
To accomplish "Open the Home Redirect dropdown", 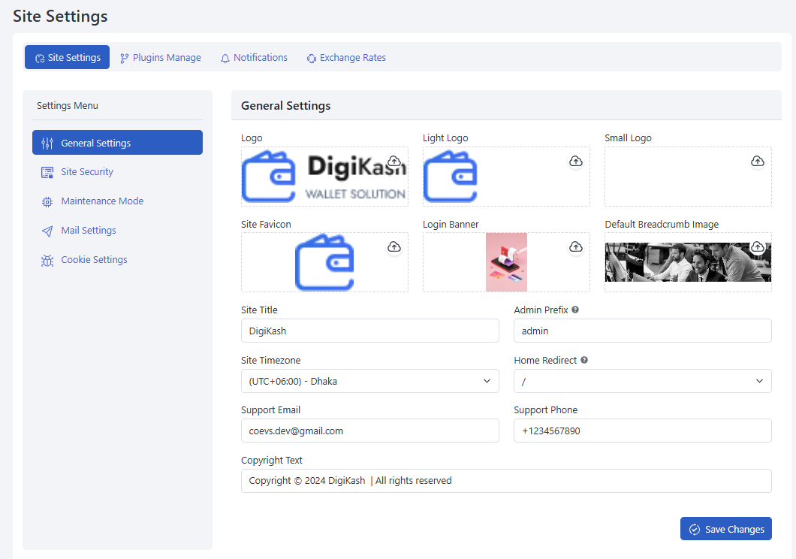I will (x=642, y=381).
